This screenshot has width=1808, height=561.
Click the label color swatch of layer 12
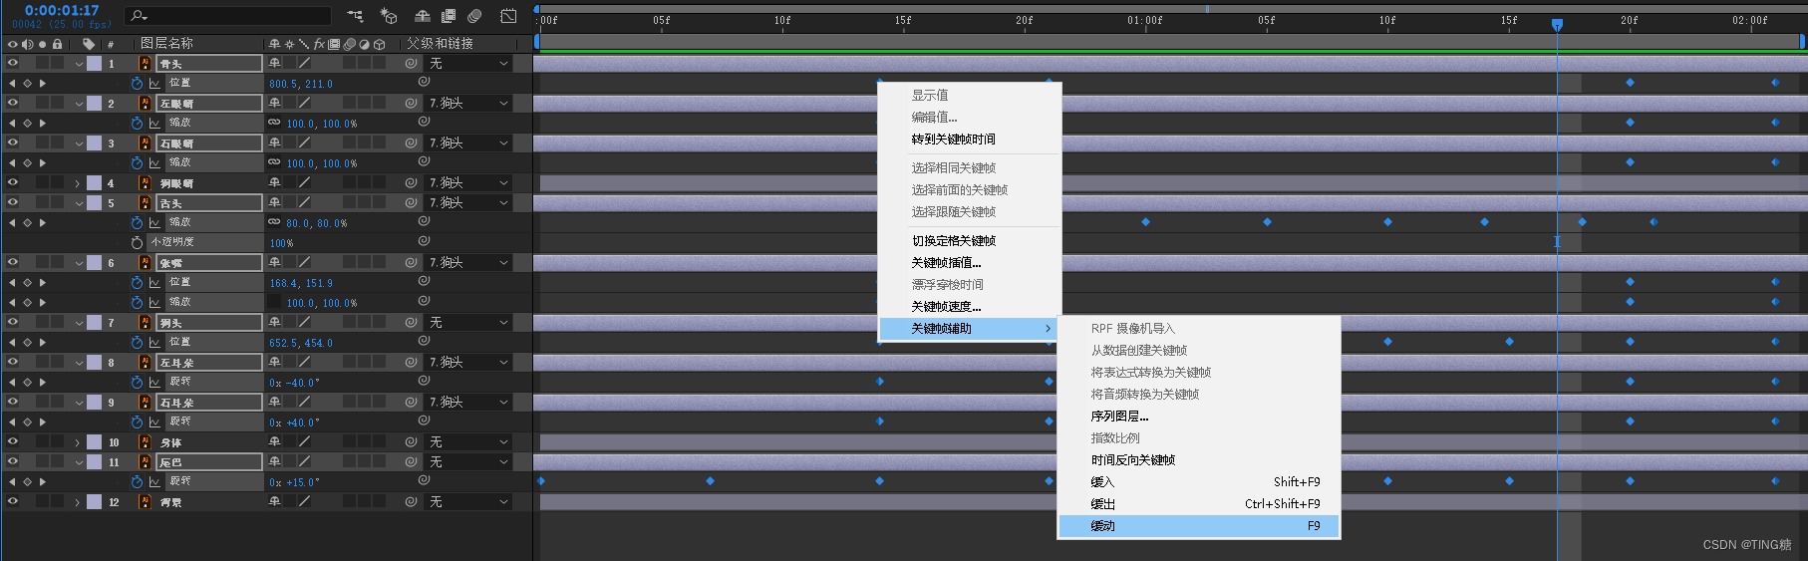click(x=94, y=502)
